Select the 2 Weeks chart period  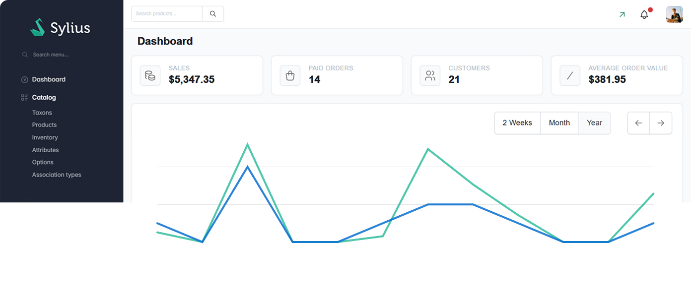(517, 122)
